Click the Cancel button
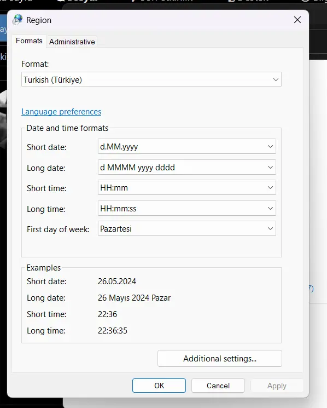 [218, 386]
